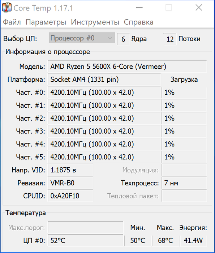Open the Справка menu
Screen dimensions: 215x253
tap(138, 22)
